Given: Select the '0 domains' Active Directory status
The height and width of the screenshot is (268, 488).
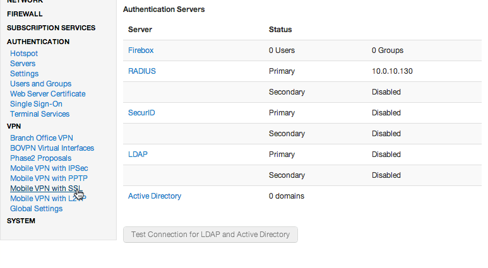Looking at the screenshot, I should point(287,196).
